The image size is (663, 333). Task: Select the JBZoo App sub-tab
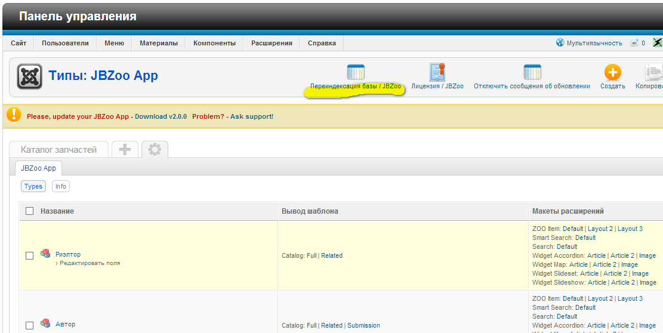pos(38,168)
